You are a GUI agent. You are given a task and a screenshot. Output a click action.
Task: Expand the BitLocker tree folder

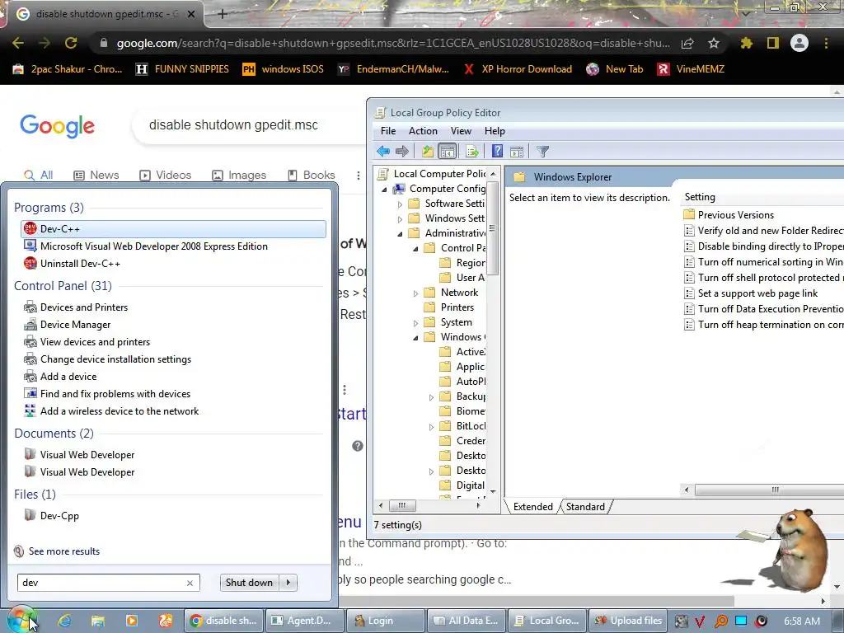[x=431, y=427]
